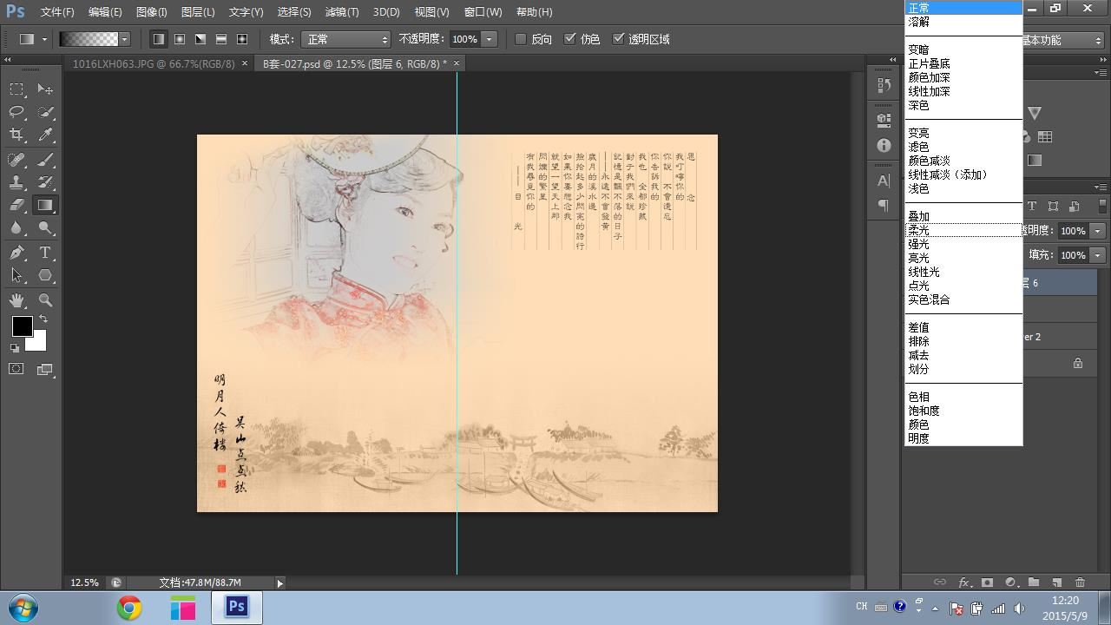Click the black foreground color swatch
This screenshot has height=625, width=1111.
22,326
